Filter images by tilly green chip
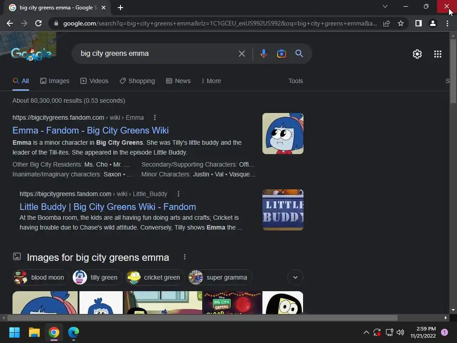457x343 pixels. 97,277
